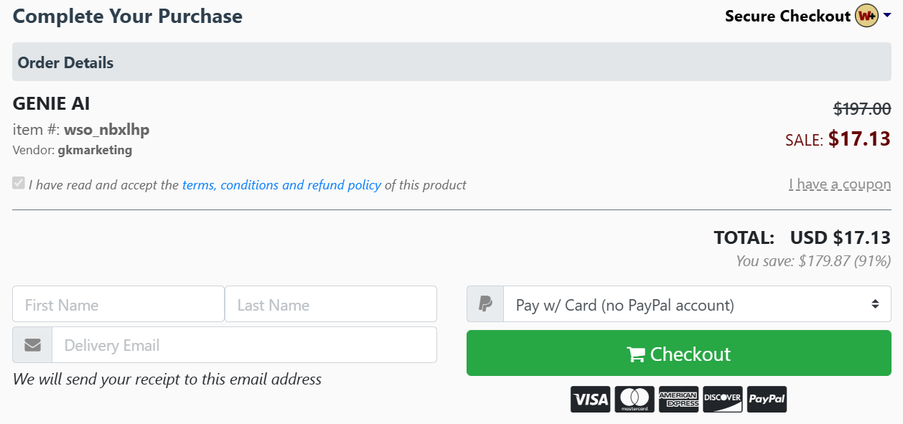Click the I have a coupon link
The image size is (903, 424).
click(x=840, y=184)
